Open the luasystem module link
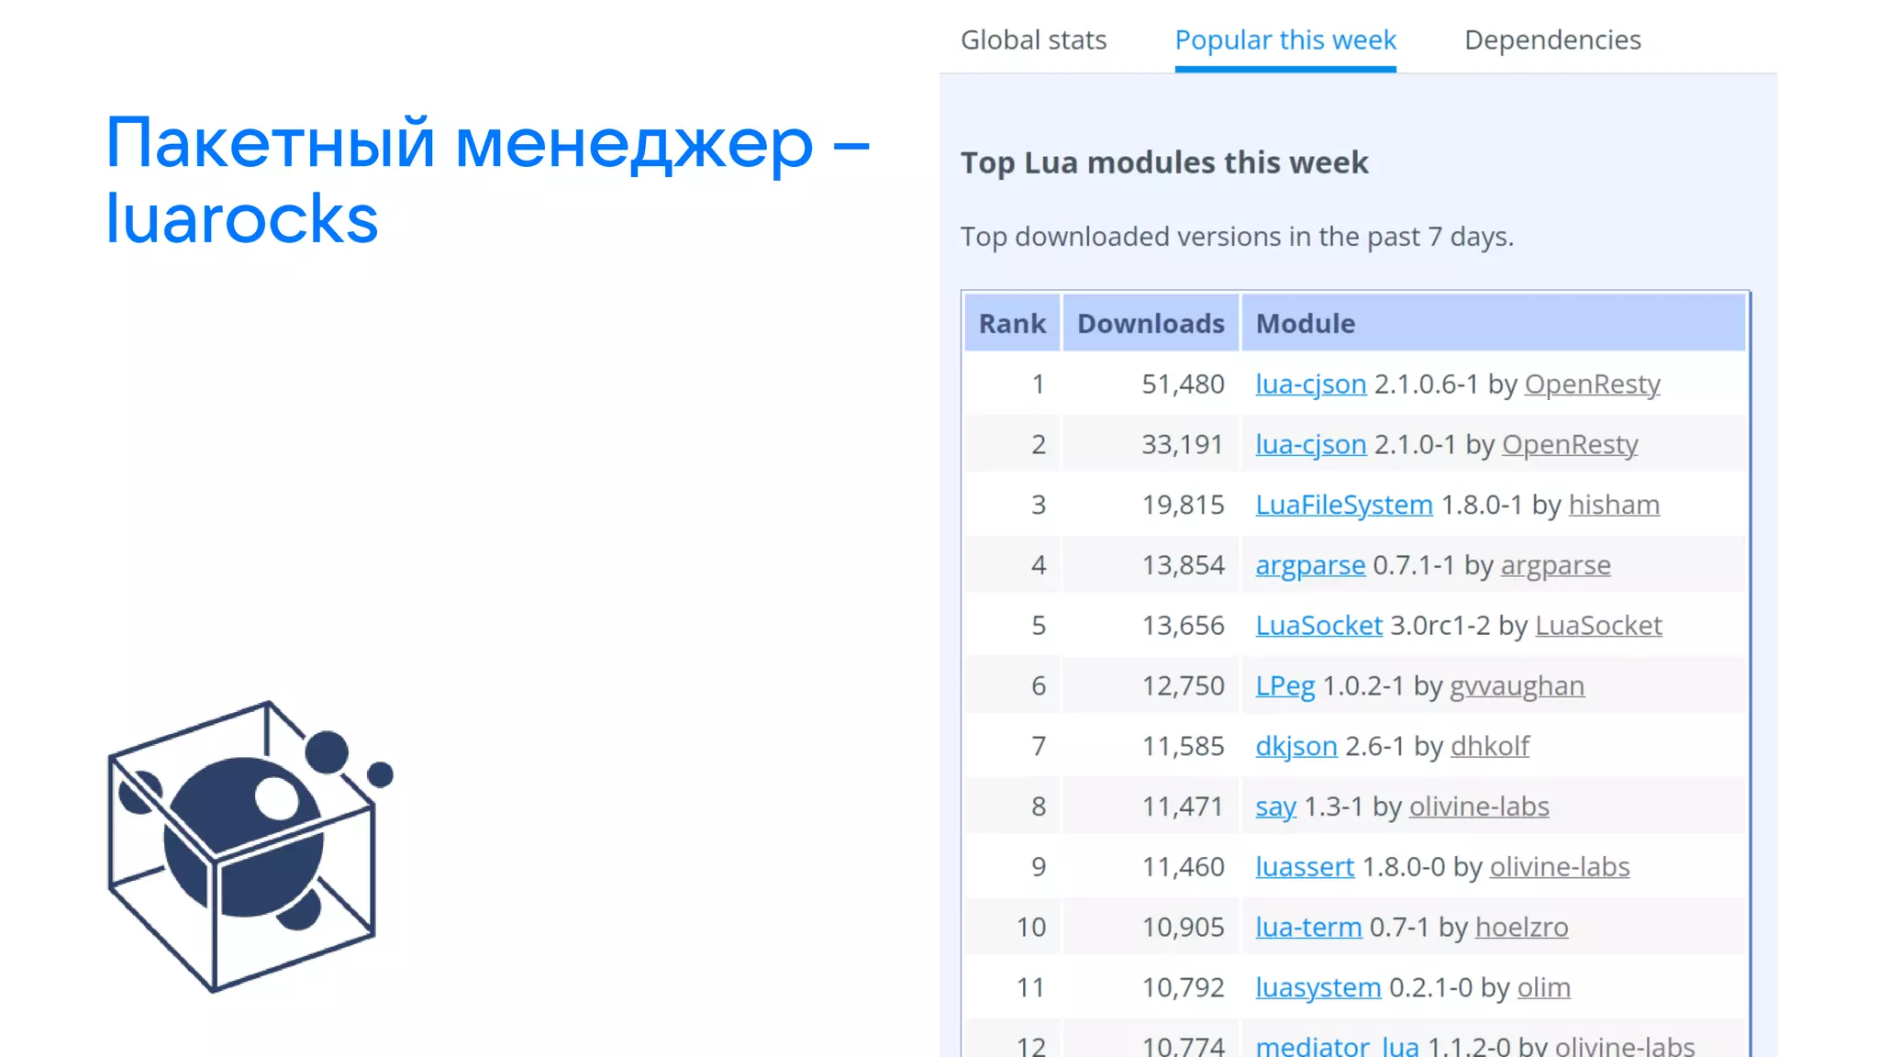This screenshot has width=1879, height=1057. [1318, 988]
